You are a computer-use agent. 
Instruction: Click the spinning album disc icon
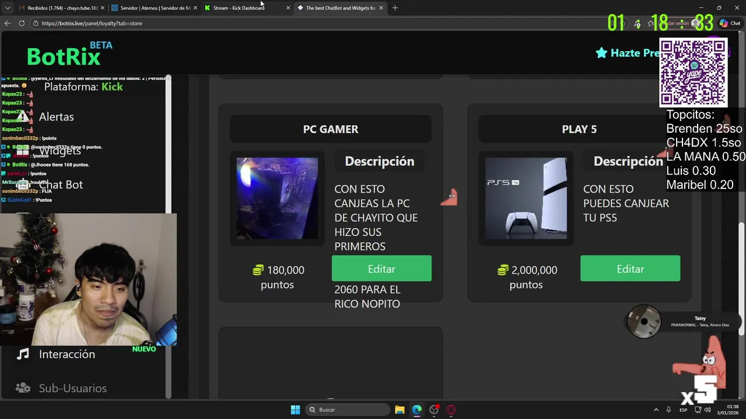(x=643, y=321)
